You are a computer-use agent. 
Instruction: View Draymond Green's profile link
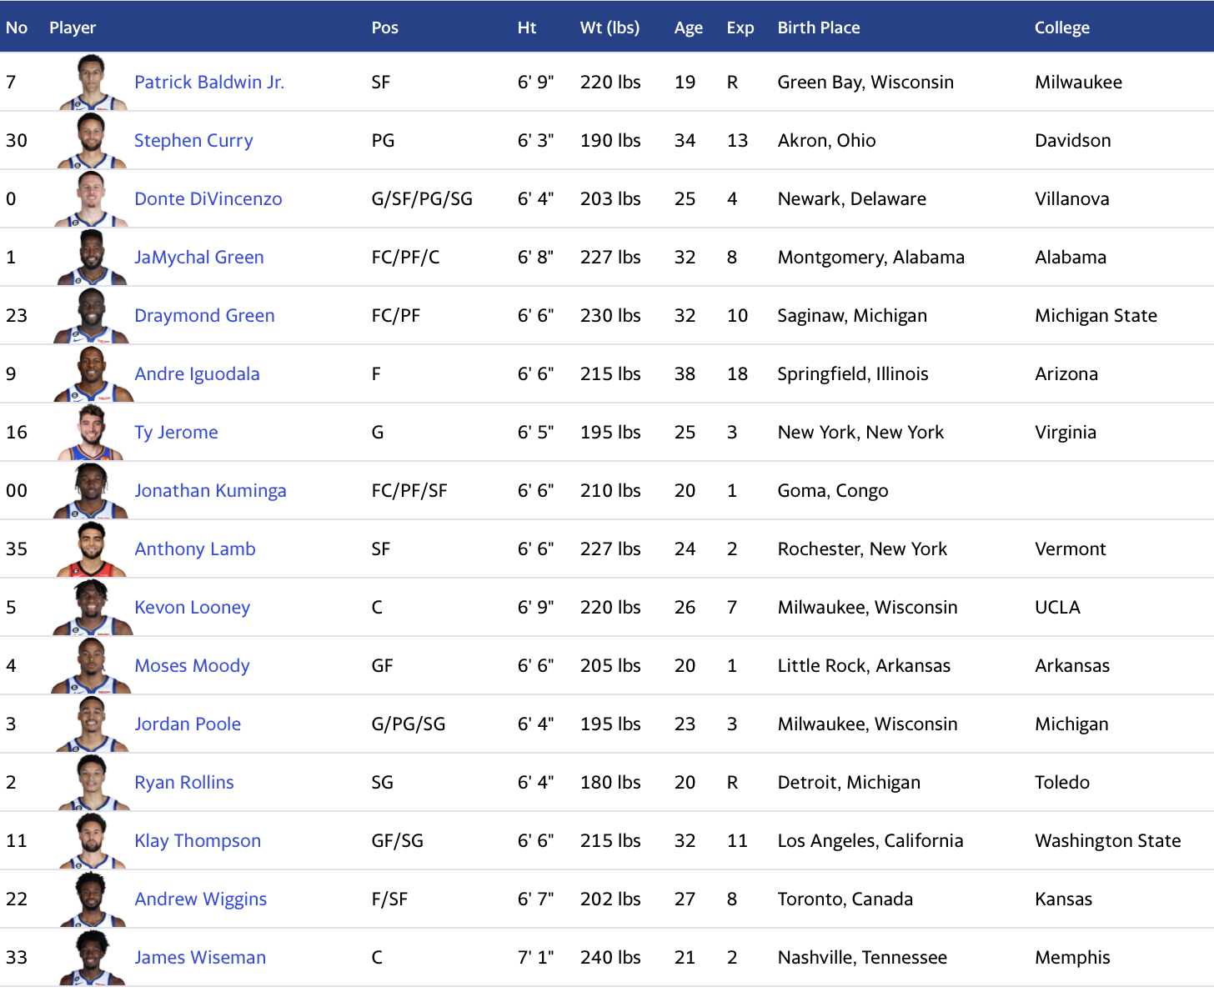[204, 315]
